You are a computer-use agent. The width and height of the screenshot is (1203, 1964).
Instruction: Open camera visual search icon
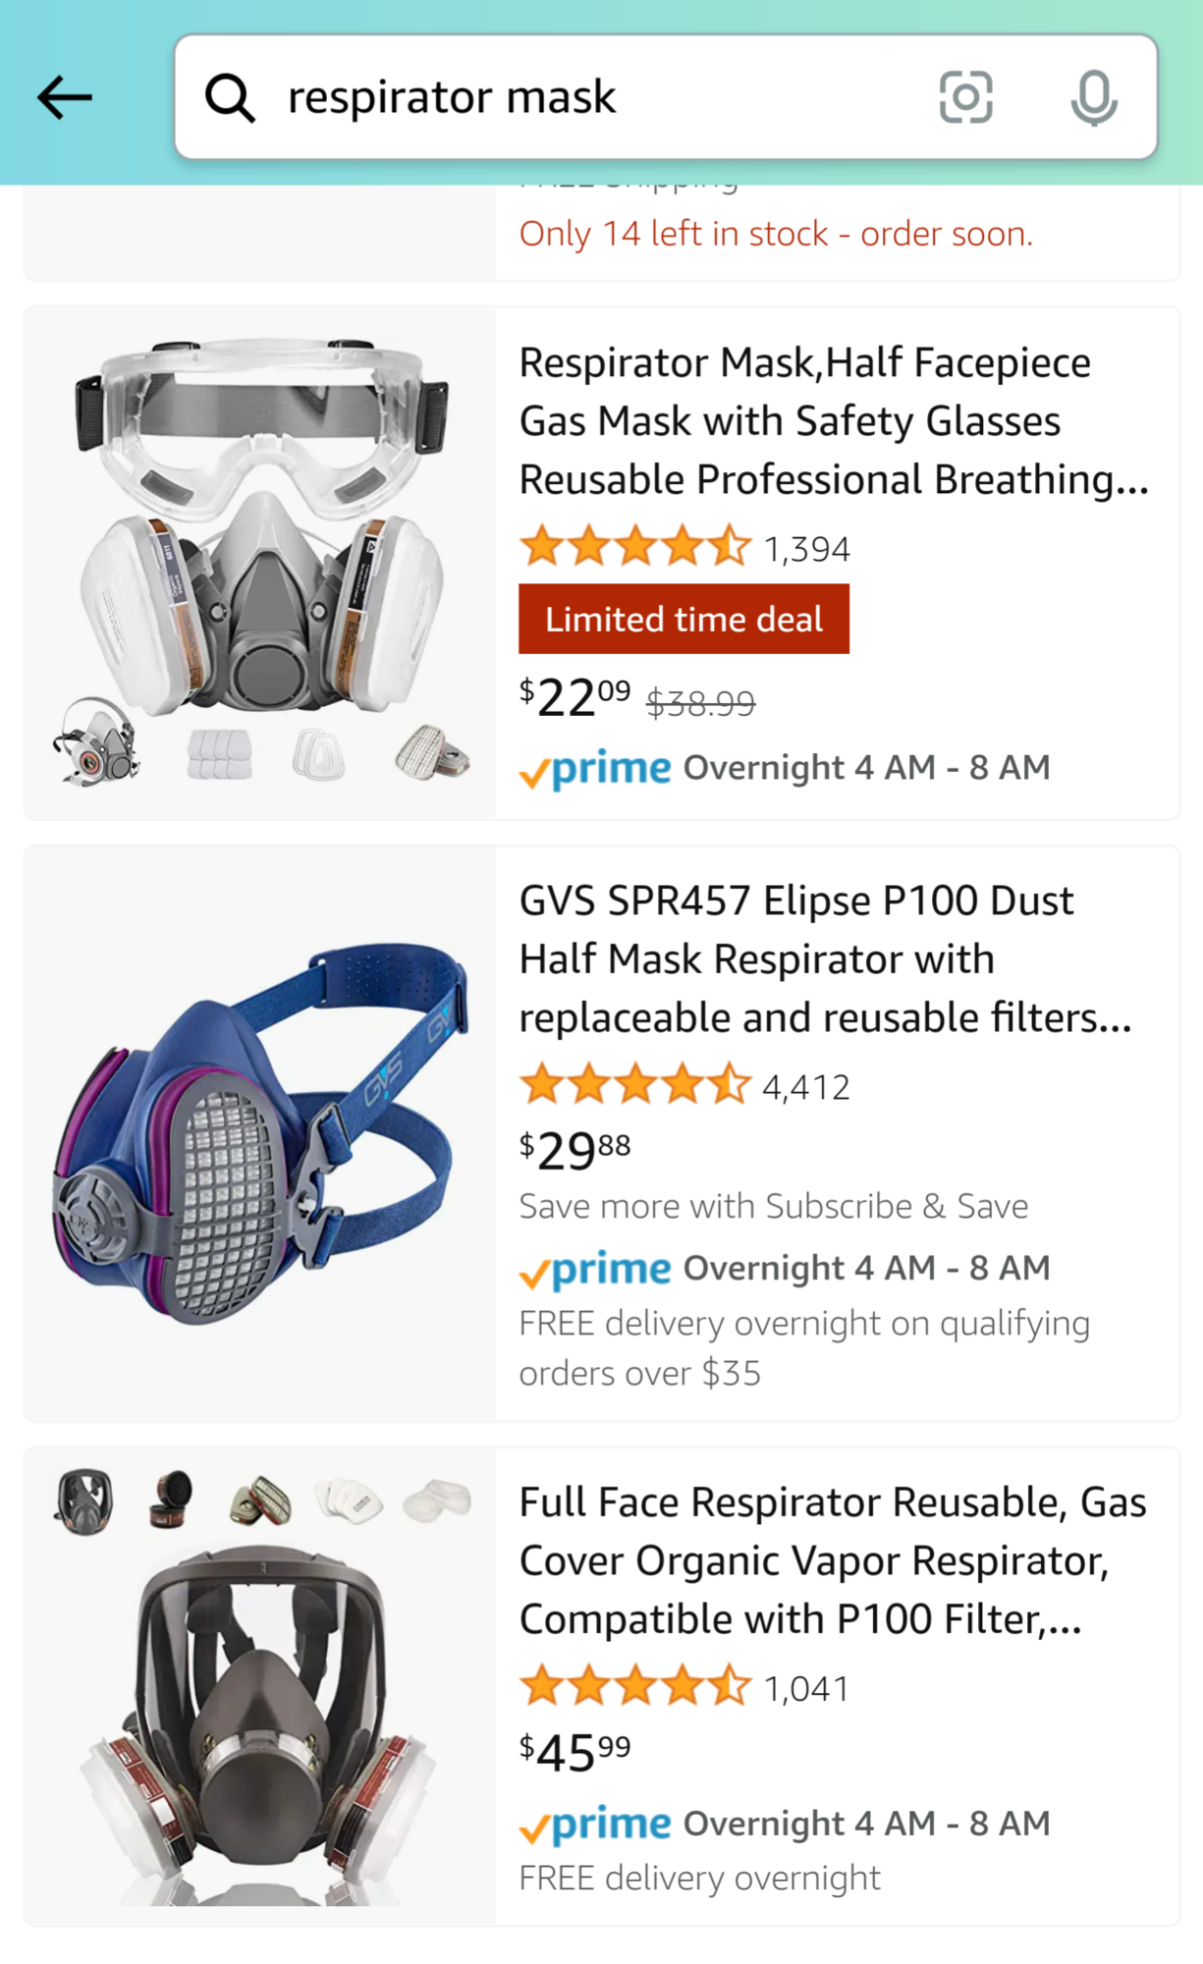pyautogui.click(x=965, y=97)
